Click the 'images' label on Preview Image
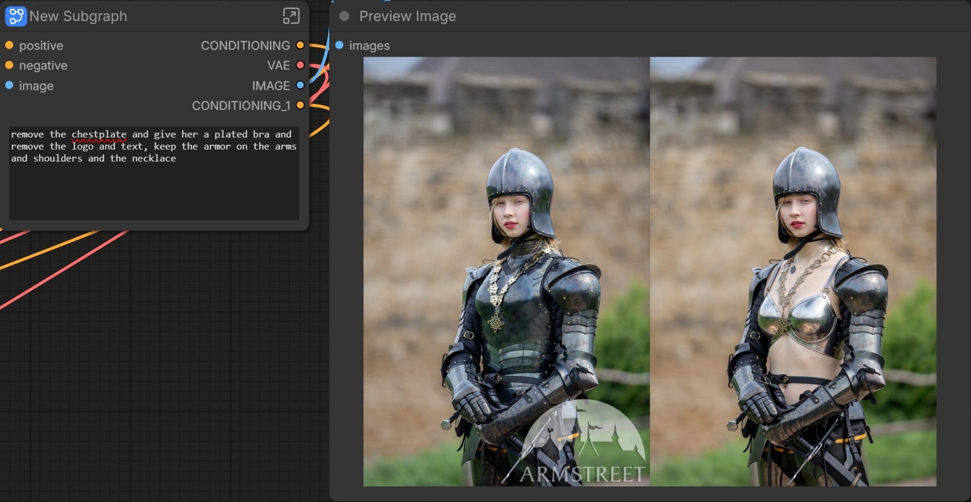This screenshot has height=502, width=971. (x=370, y=46)
